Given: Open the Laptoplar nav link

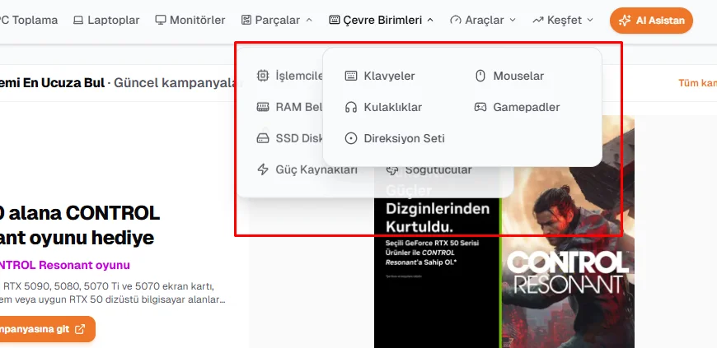Looking at the screenshot, I should click(106, 20).
